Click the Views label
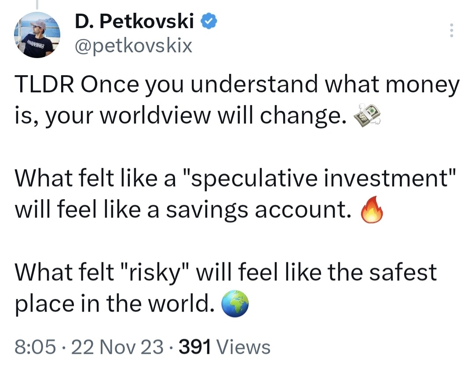 tap(244, 347)
